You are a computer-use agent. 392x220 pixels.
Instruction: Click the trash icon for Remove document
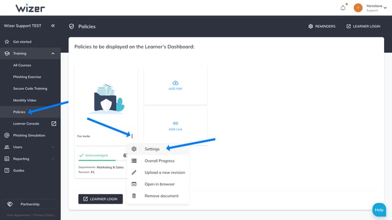point(134,196)
